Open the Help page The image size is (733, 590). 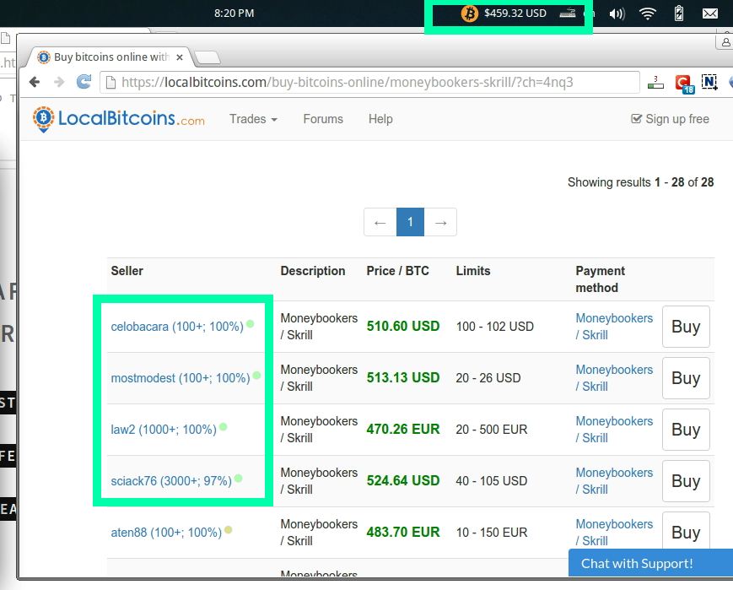(380, 119)
